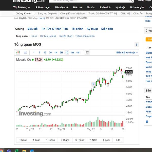
Task: Show the 1 Tháng range
Action: click(x=50, y=140)
